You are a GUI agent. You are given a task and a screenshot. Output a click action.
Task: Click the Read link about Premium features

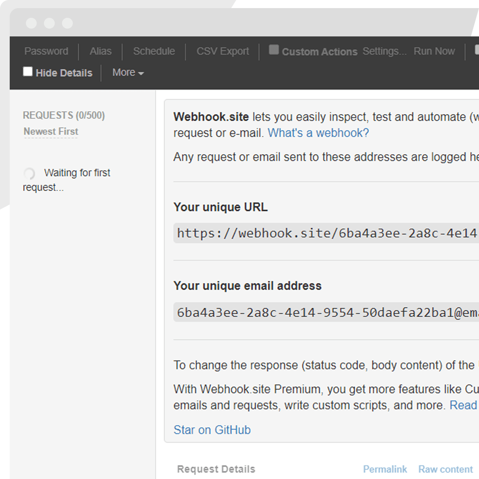[464, 405]
